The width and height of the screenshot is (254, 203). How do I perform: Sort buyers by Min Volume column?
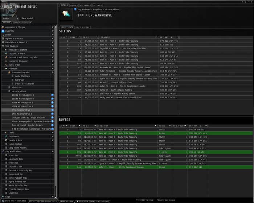[x=180, y=126]
